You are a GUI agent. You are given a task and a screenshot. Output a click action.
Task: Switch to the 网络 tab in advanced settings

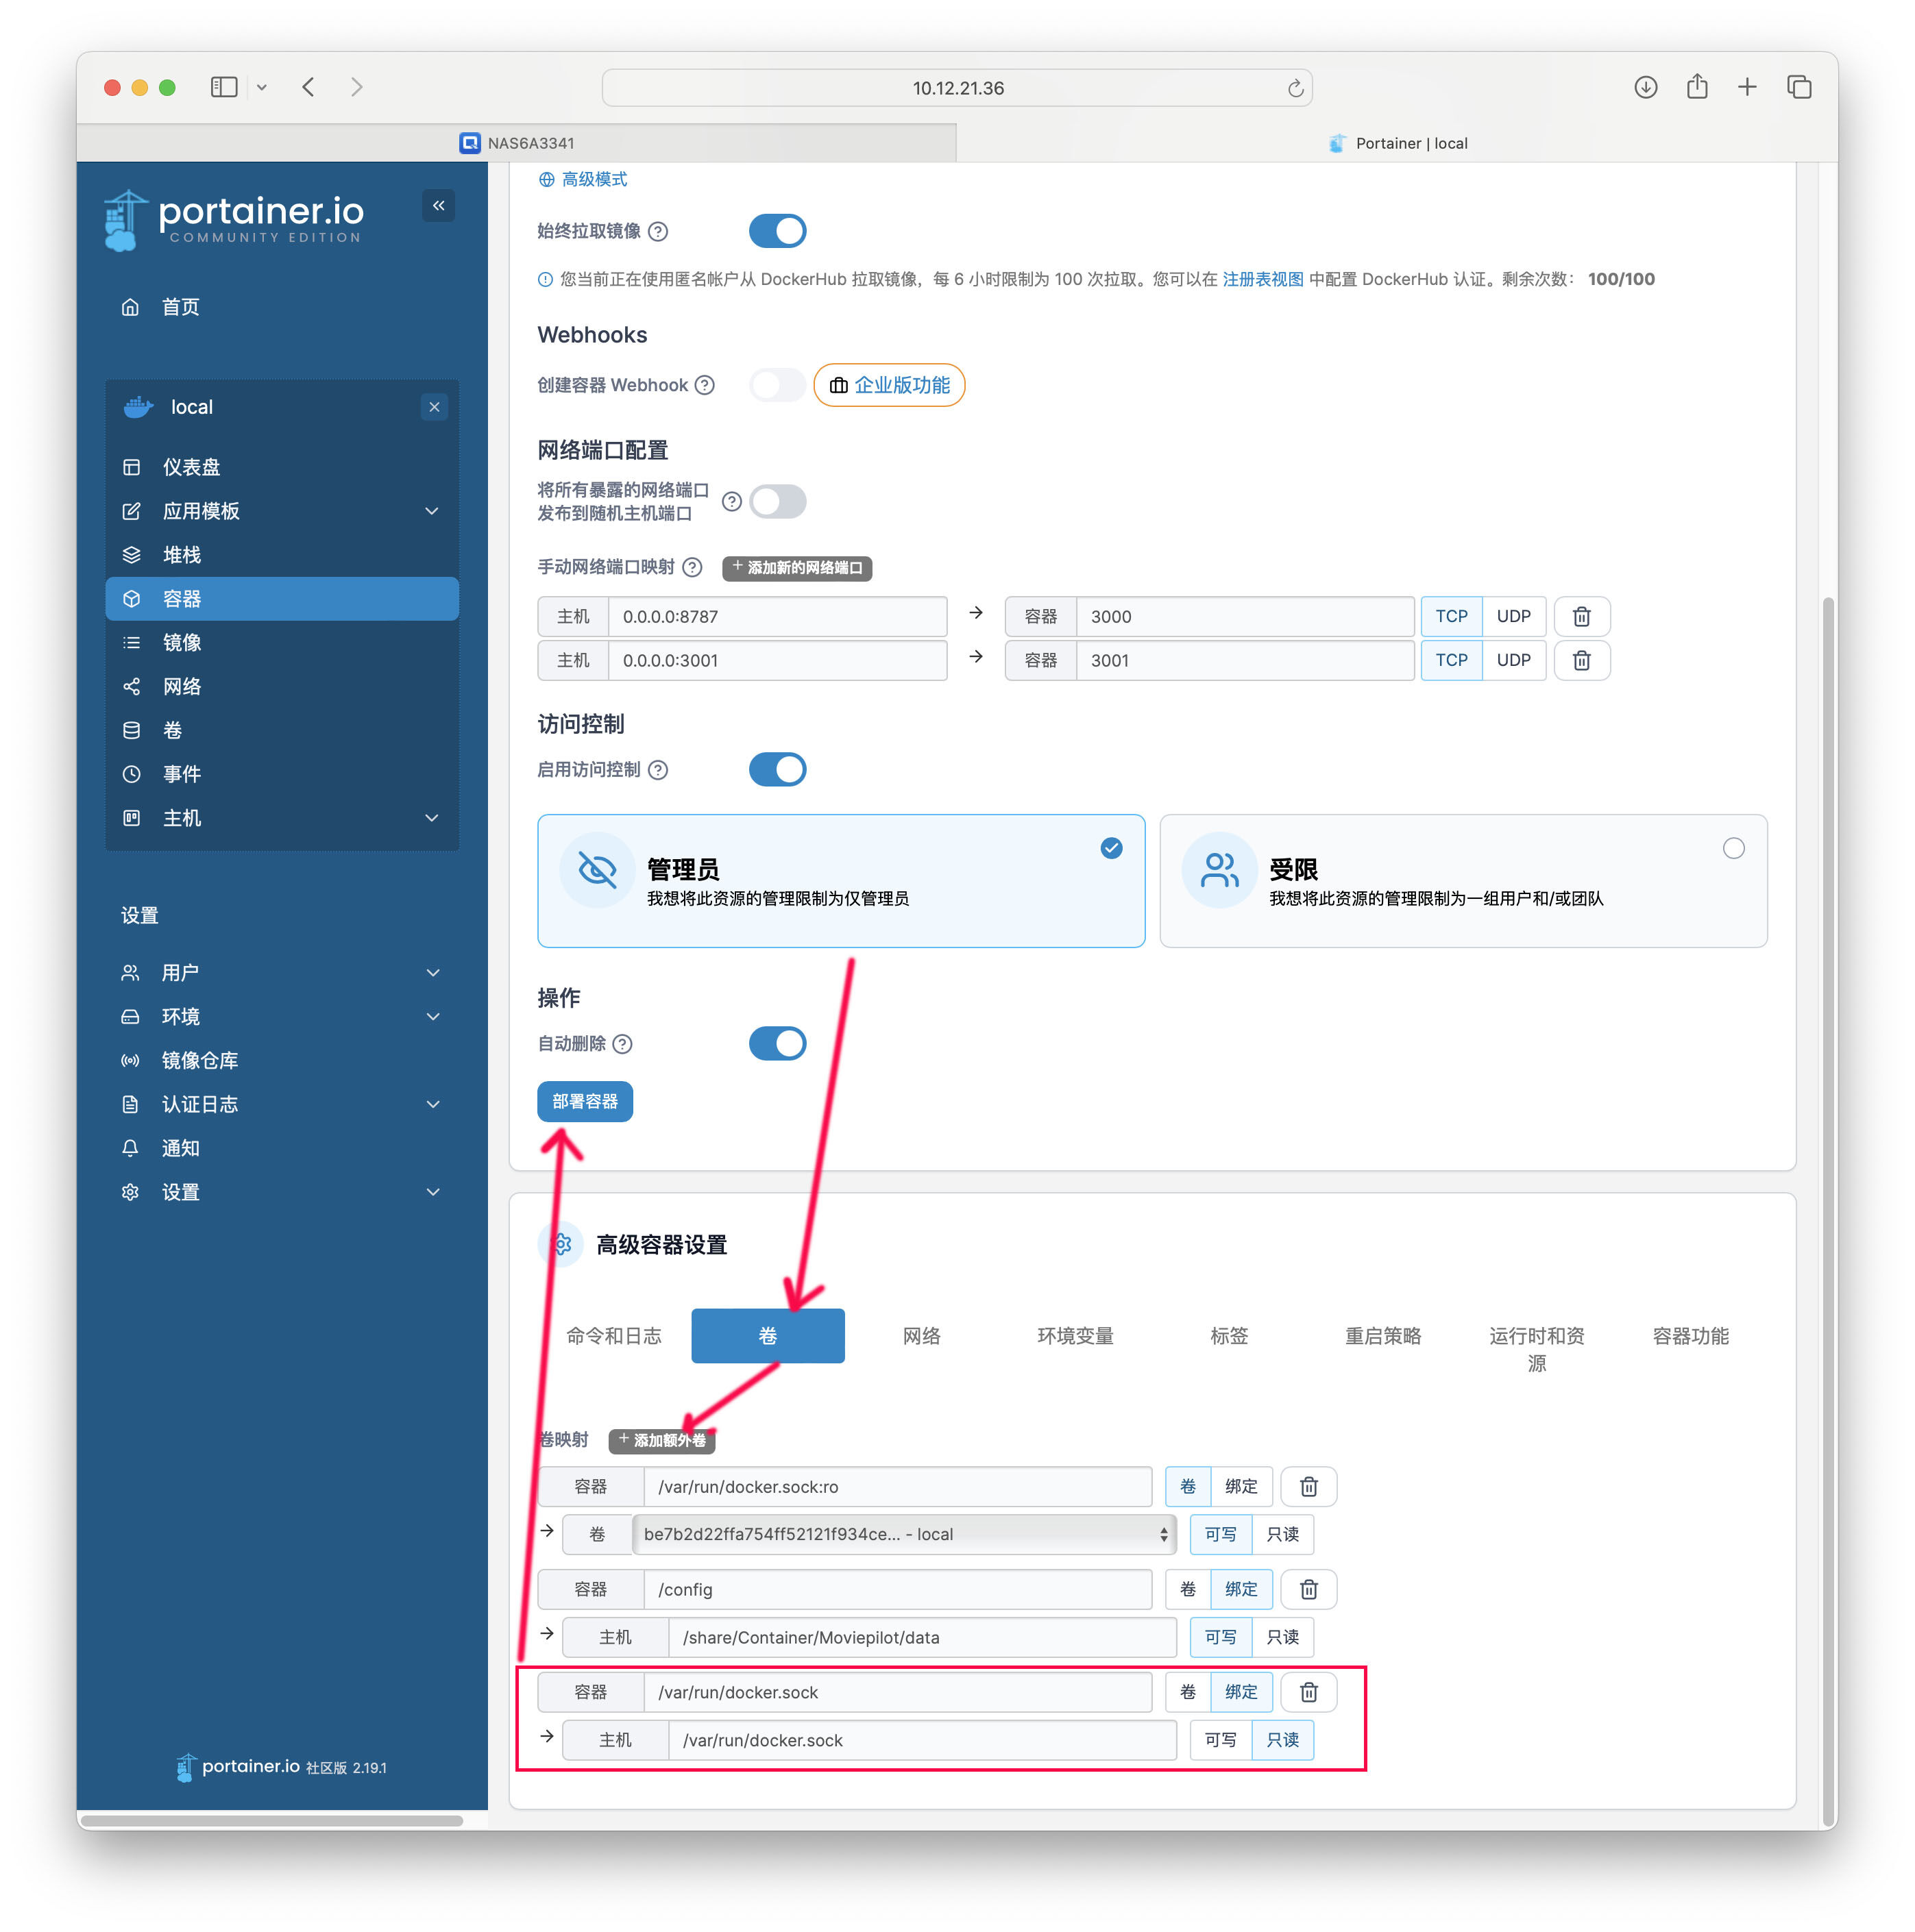pyautogui.click(x=921, y=1336)
